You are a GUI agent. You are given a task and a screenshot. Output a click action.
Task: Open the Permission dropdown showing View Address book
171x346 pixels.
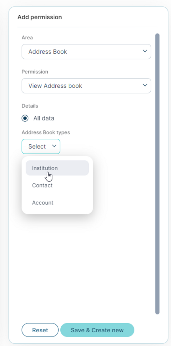(x=86, y=86)
